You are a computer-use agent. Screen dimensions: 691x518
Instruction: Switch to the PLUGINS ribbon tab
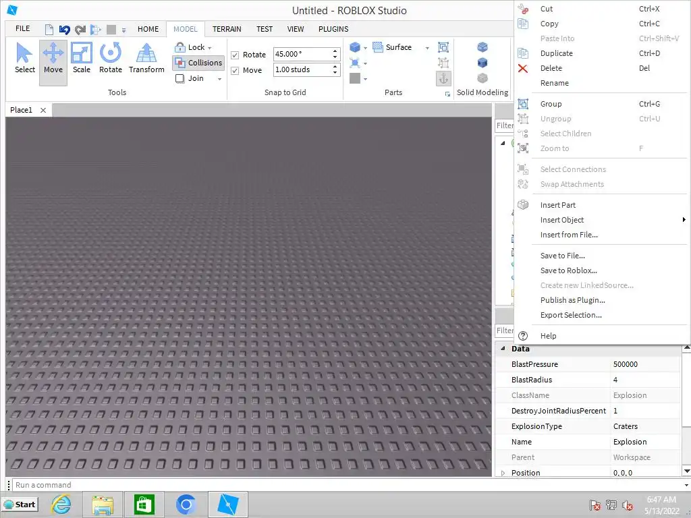333,29
